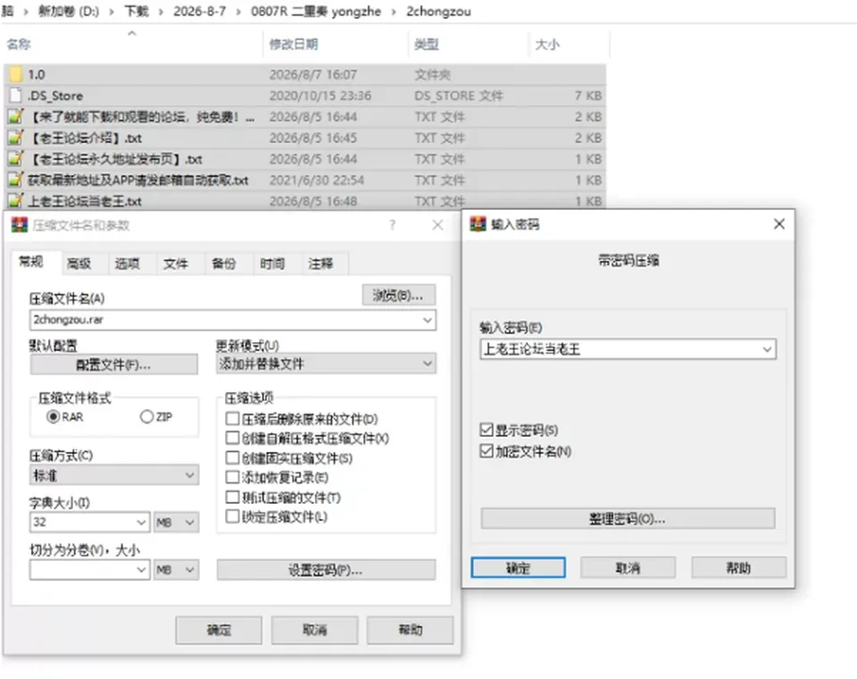Click the 获取最新地址及APP file icon

click(x=16, y=180)
